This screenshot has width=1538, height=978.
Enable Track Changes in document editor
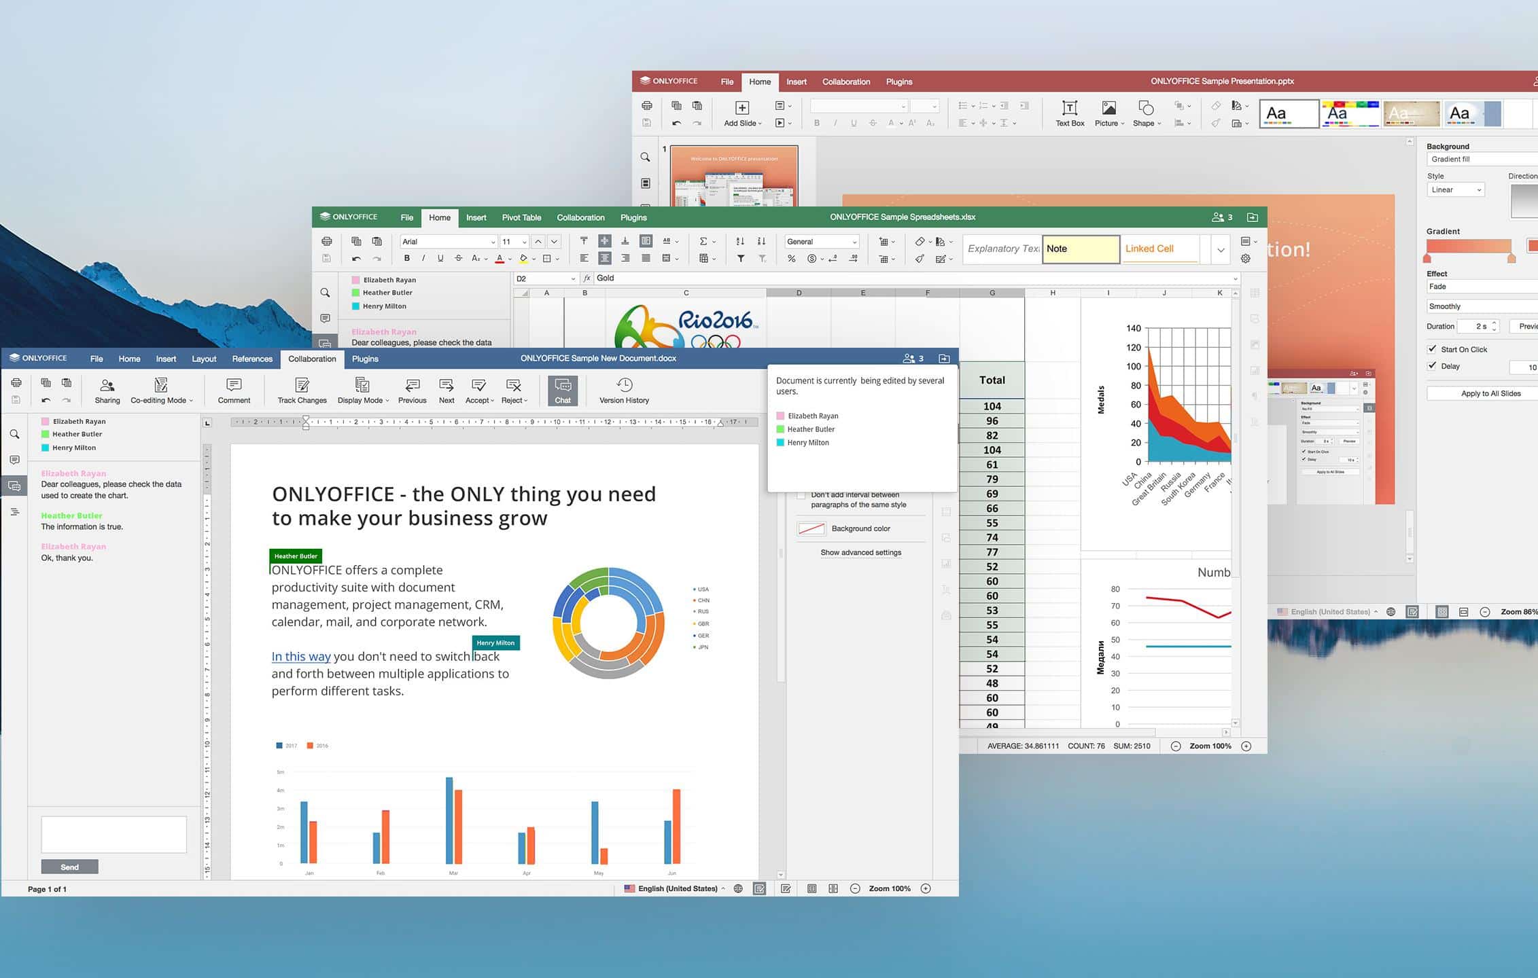click(x=302, y=391)
